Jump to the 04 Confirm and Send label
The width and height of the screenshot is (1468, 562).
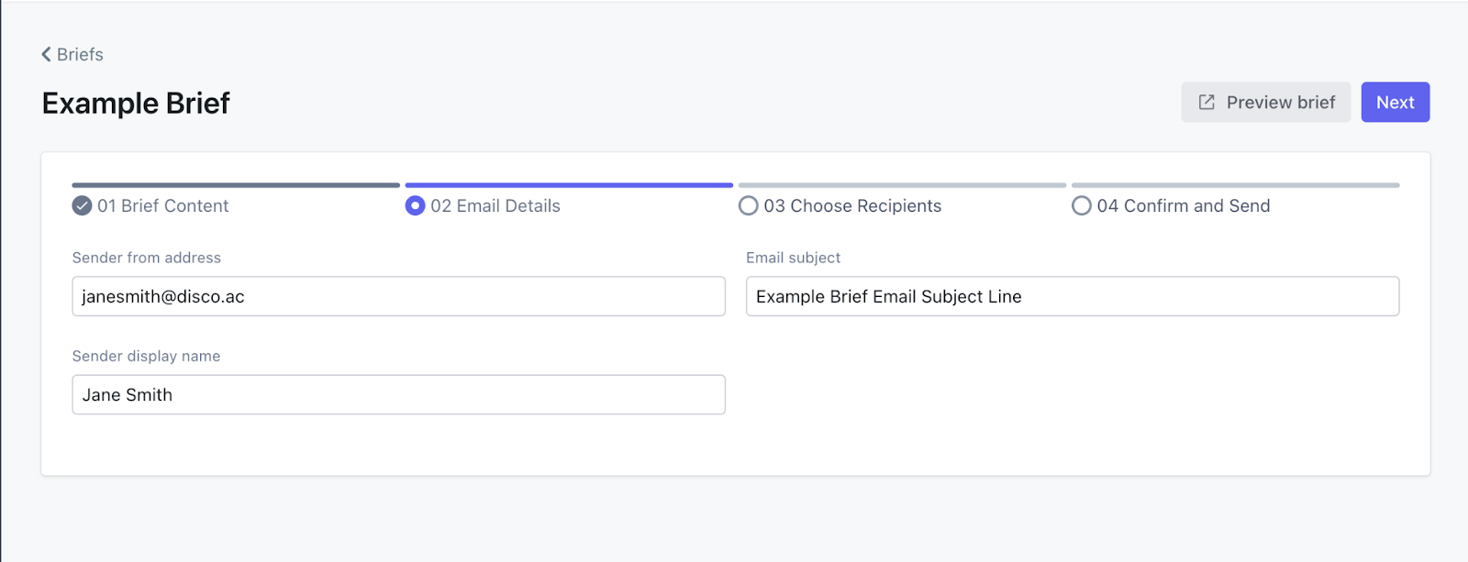tap(1184, 205)
